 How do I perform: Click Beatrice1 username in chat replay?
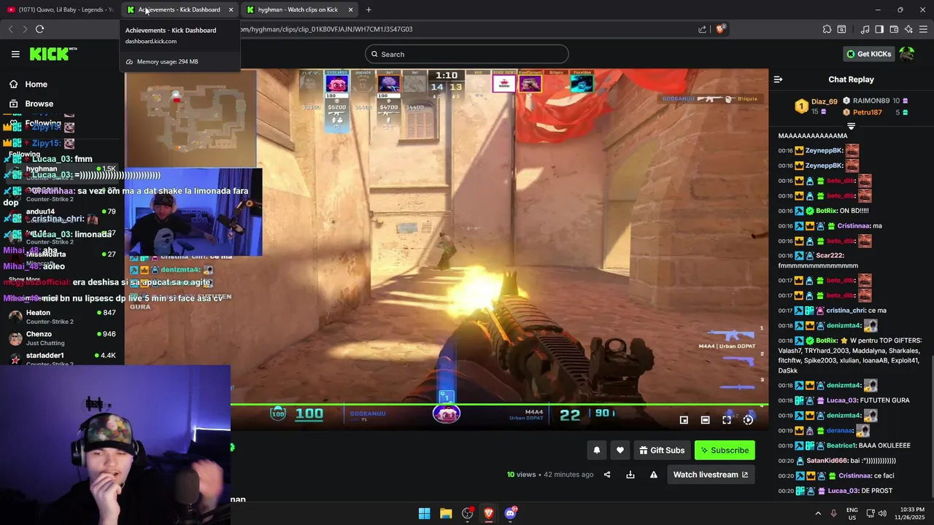coord(841,446)
